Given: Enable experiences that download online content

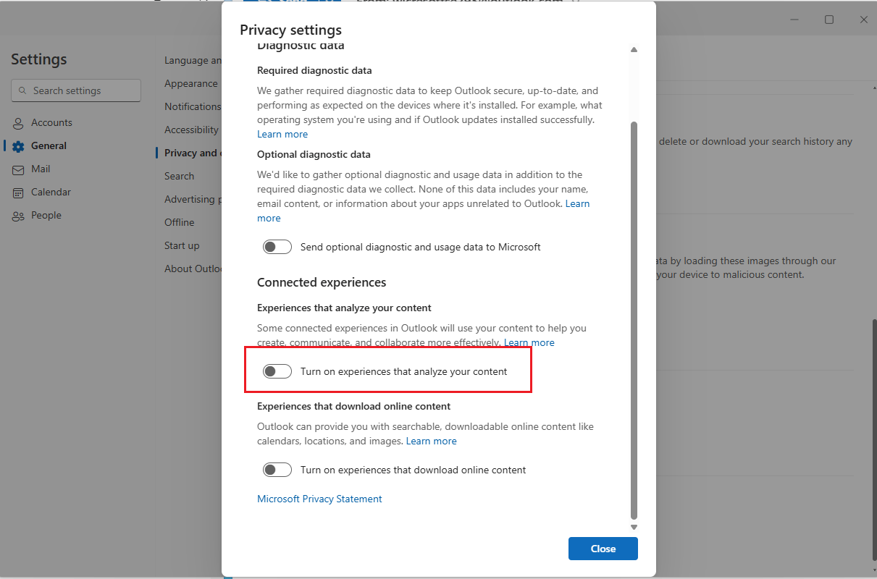Looking at the screenshot, I should tap(277, 470).
